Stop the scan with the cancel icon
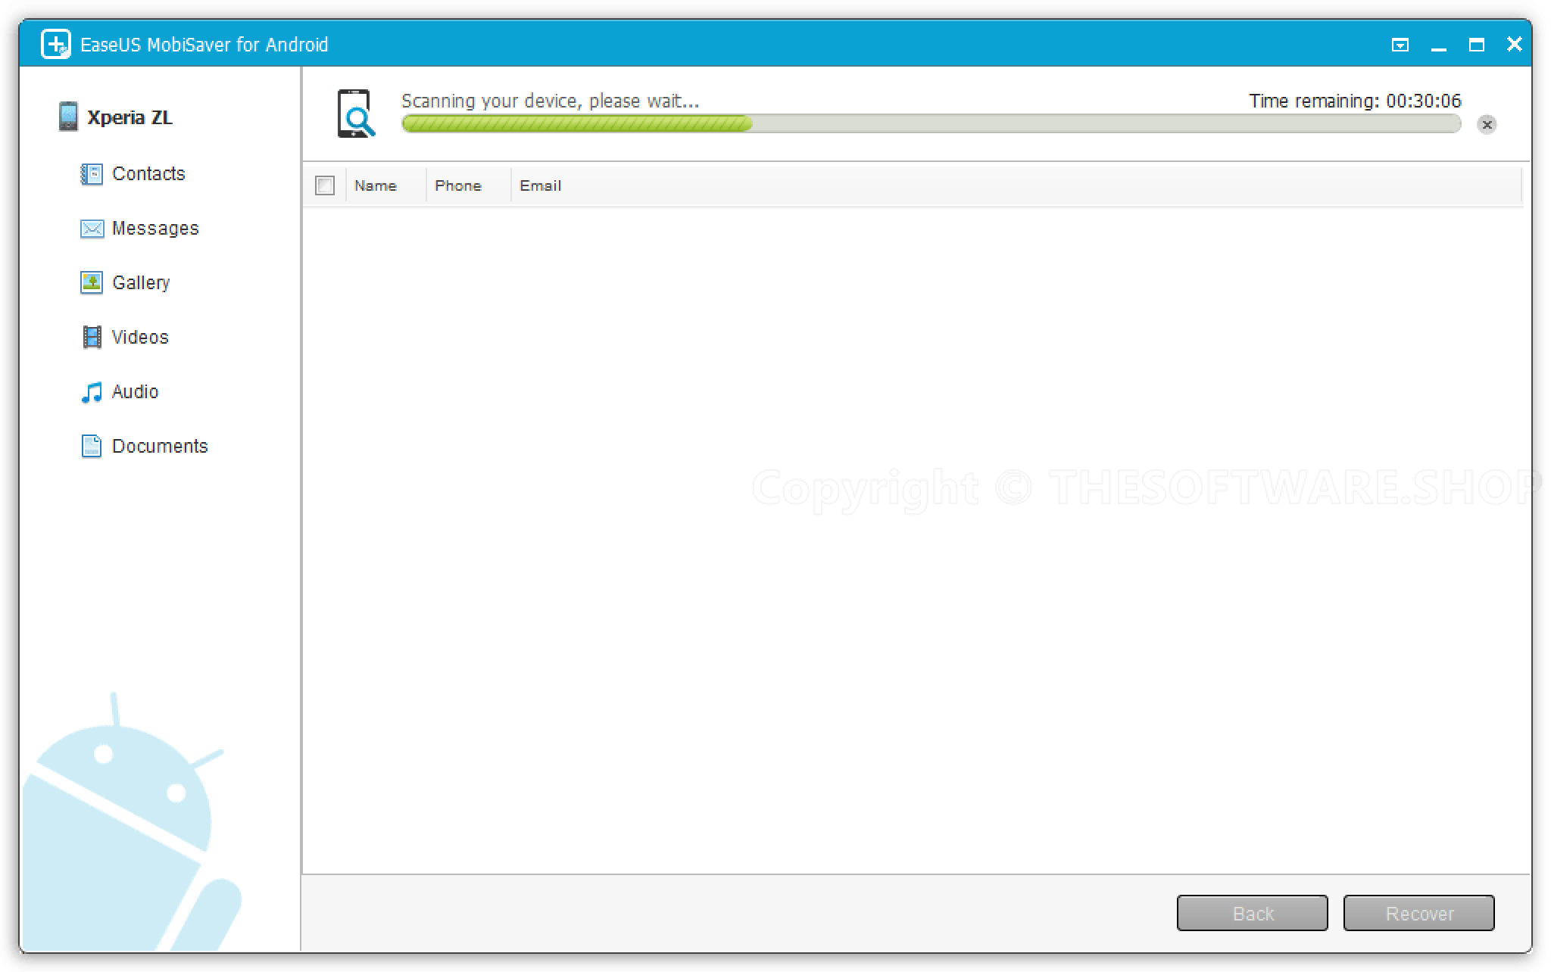 [x=1487, y=124]
